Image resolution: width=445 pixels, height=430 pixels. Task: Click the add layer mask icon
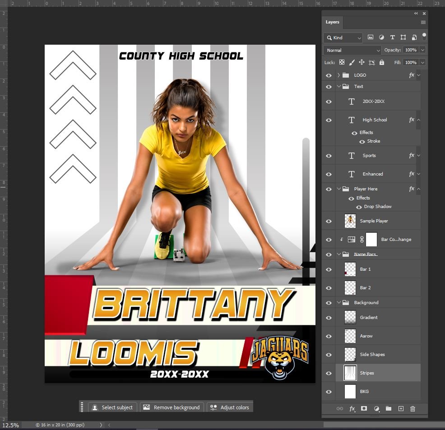tap(364, 409)
